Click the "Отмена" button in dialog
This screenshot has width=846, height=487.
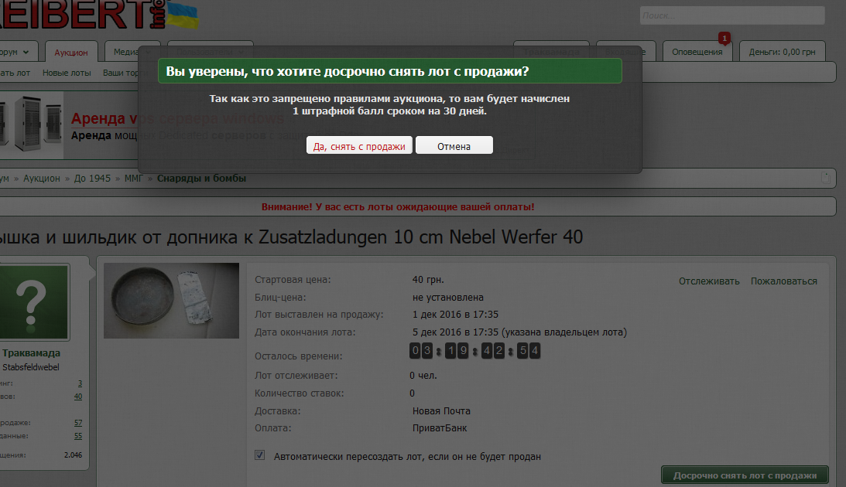454,145
